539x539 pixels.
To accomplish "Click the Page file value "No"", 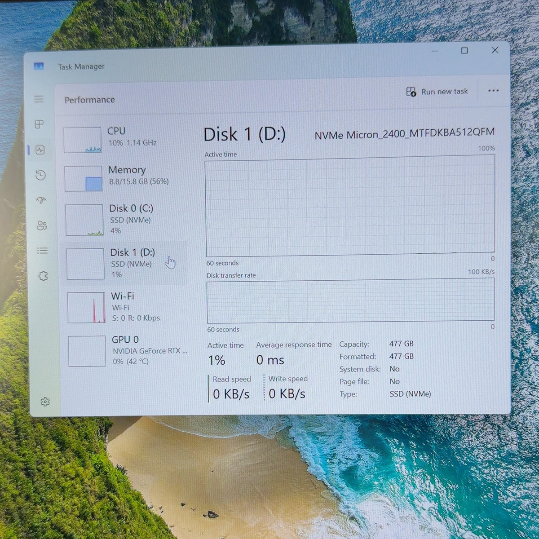I will (x=395, y=381).
